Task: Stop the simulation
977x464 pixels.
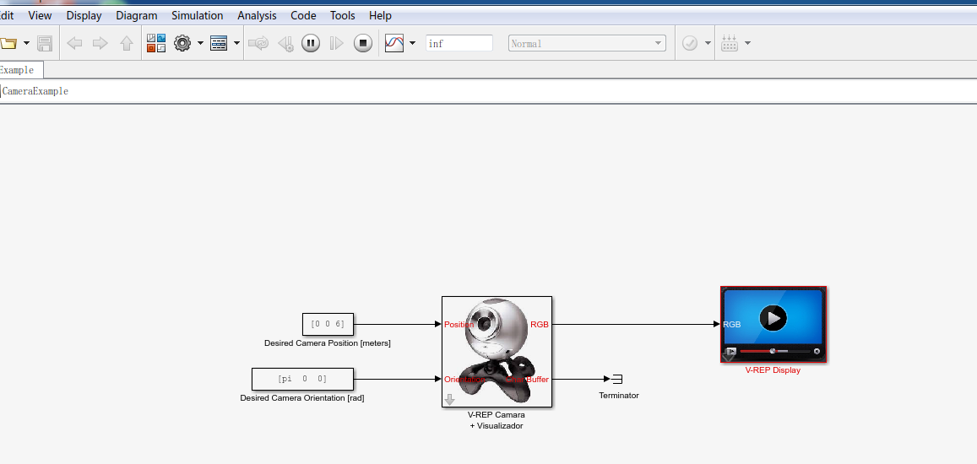Action: (x=362, y=43)
